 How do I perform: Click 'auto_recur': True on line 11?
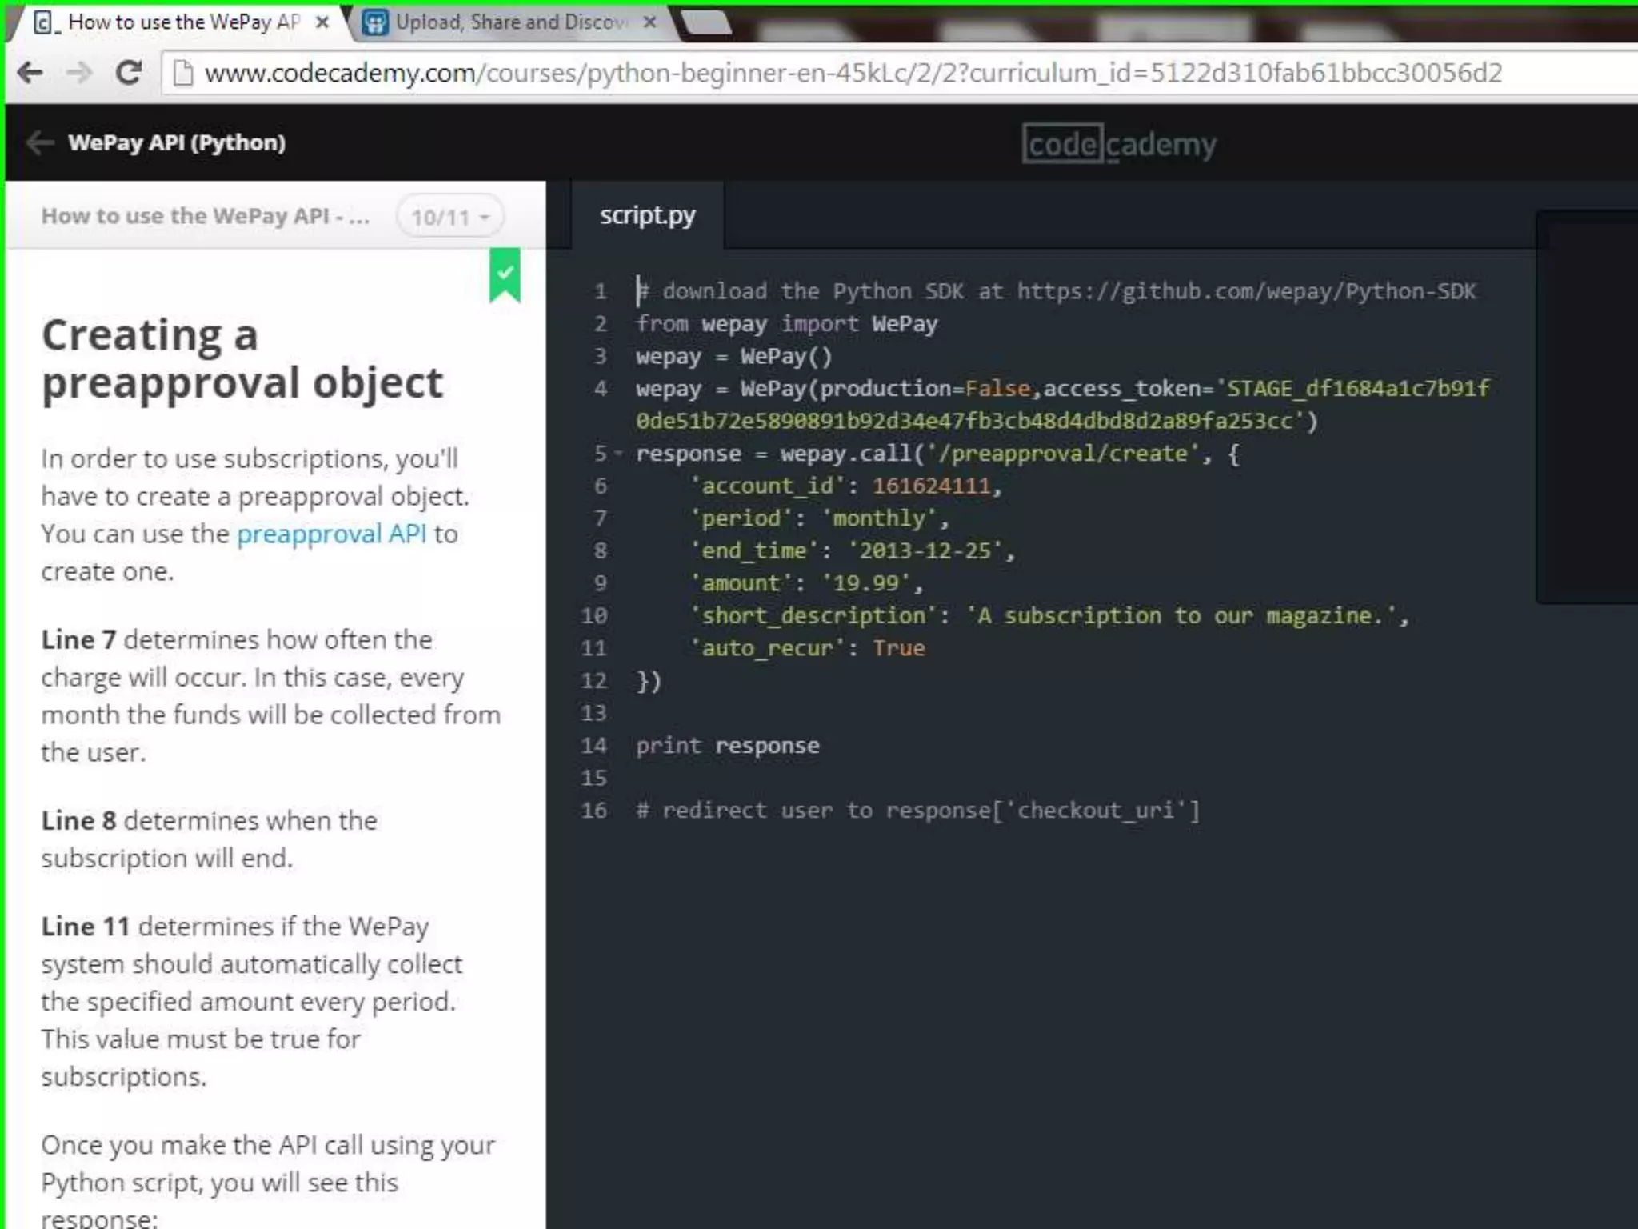[808, 648]
